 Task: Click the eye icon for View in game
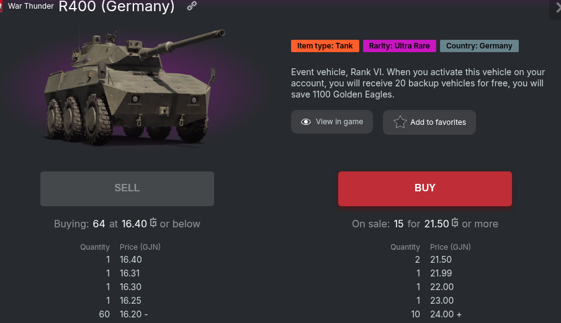pyautogui.click(x=305, y=122)
